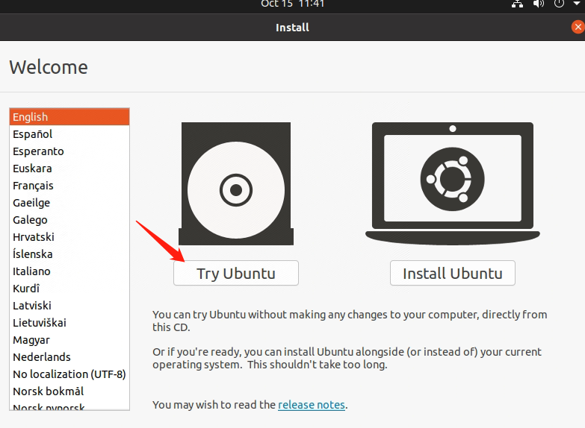
Task: Open the network status icon in top bar
Action: 517,4
